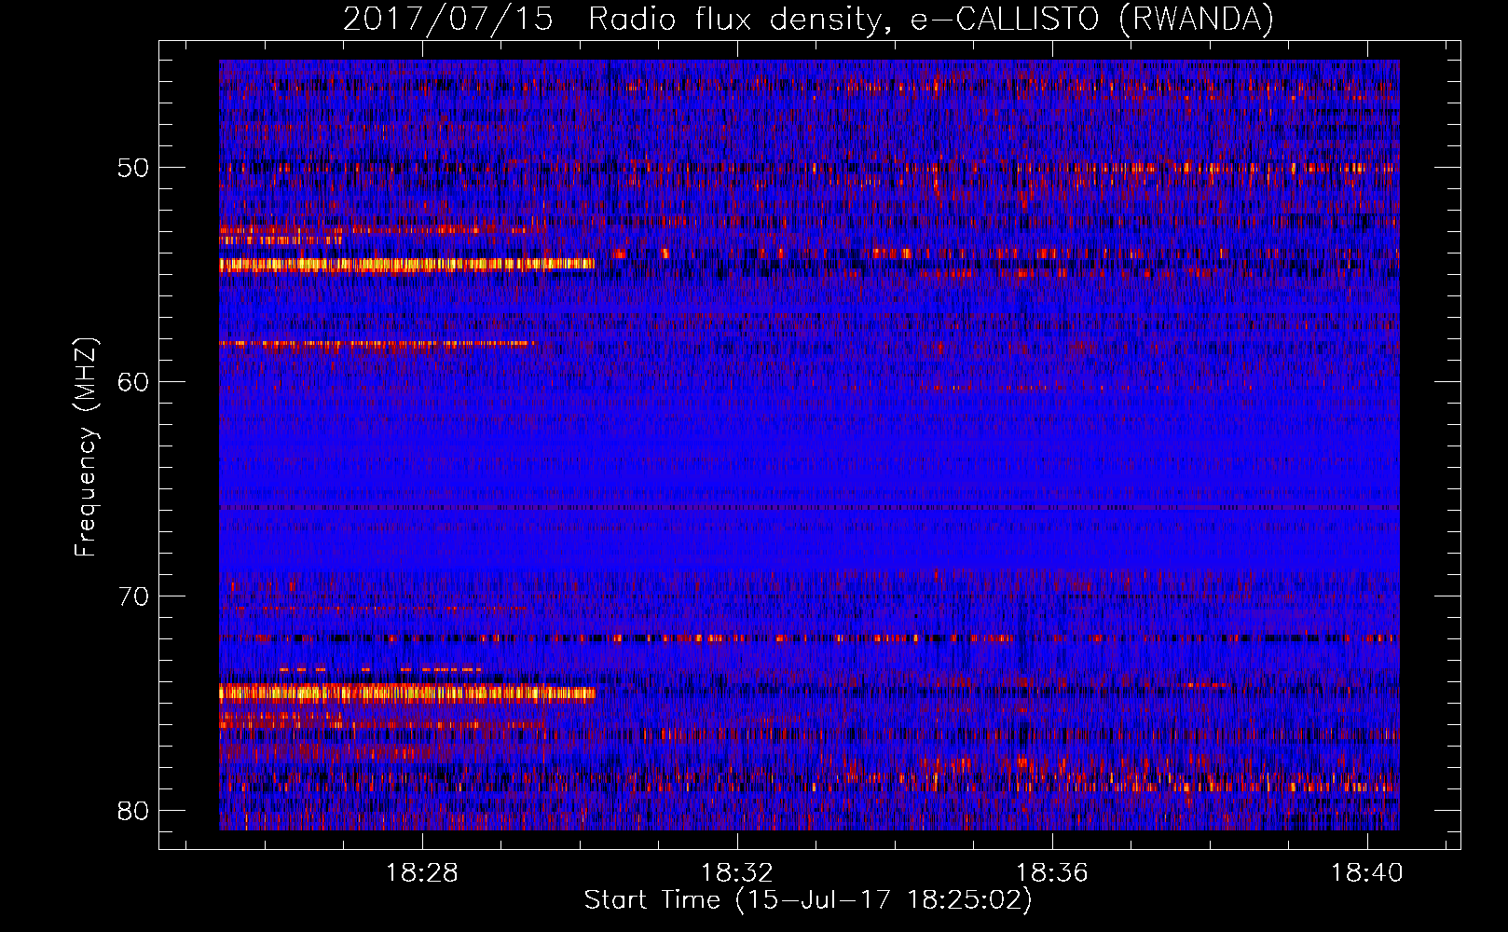
Task: Click the 18:28 time tick label
Action: (x=422, y=873)
